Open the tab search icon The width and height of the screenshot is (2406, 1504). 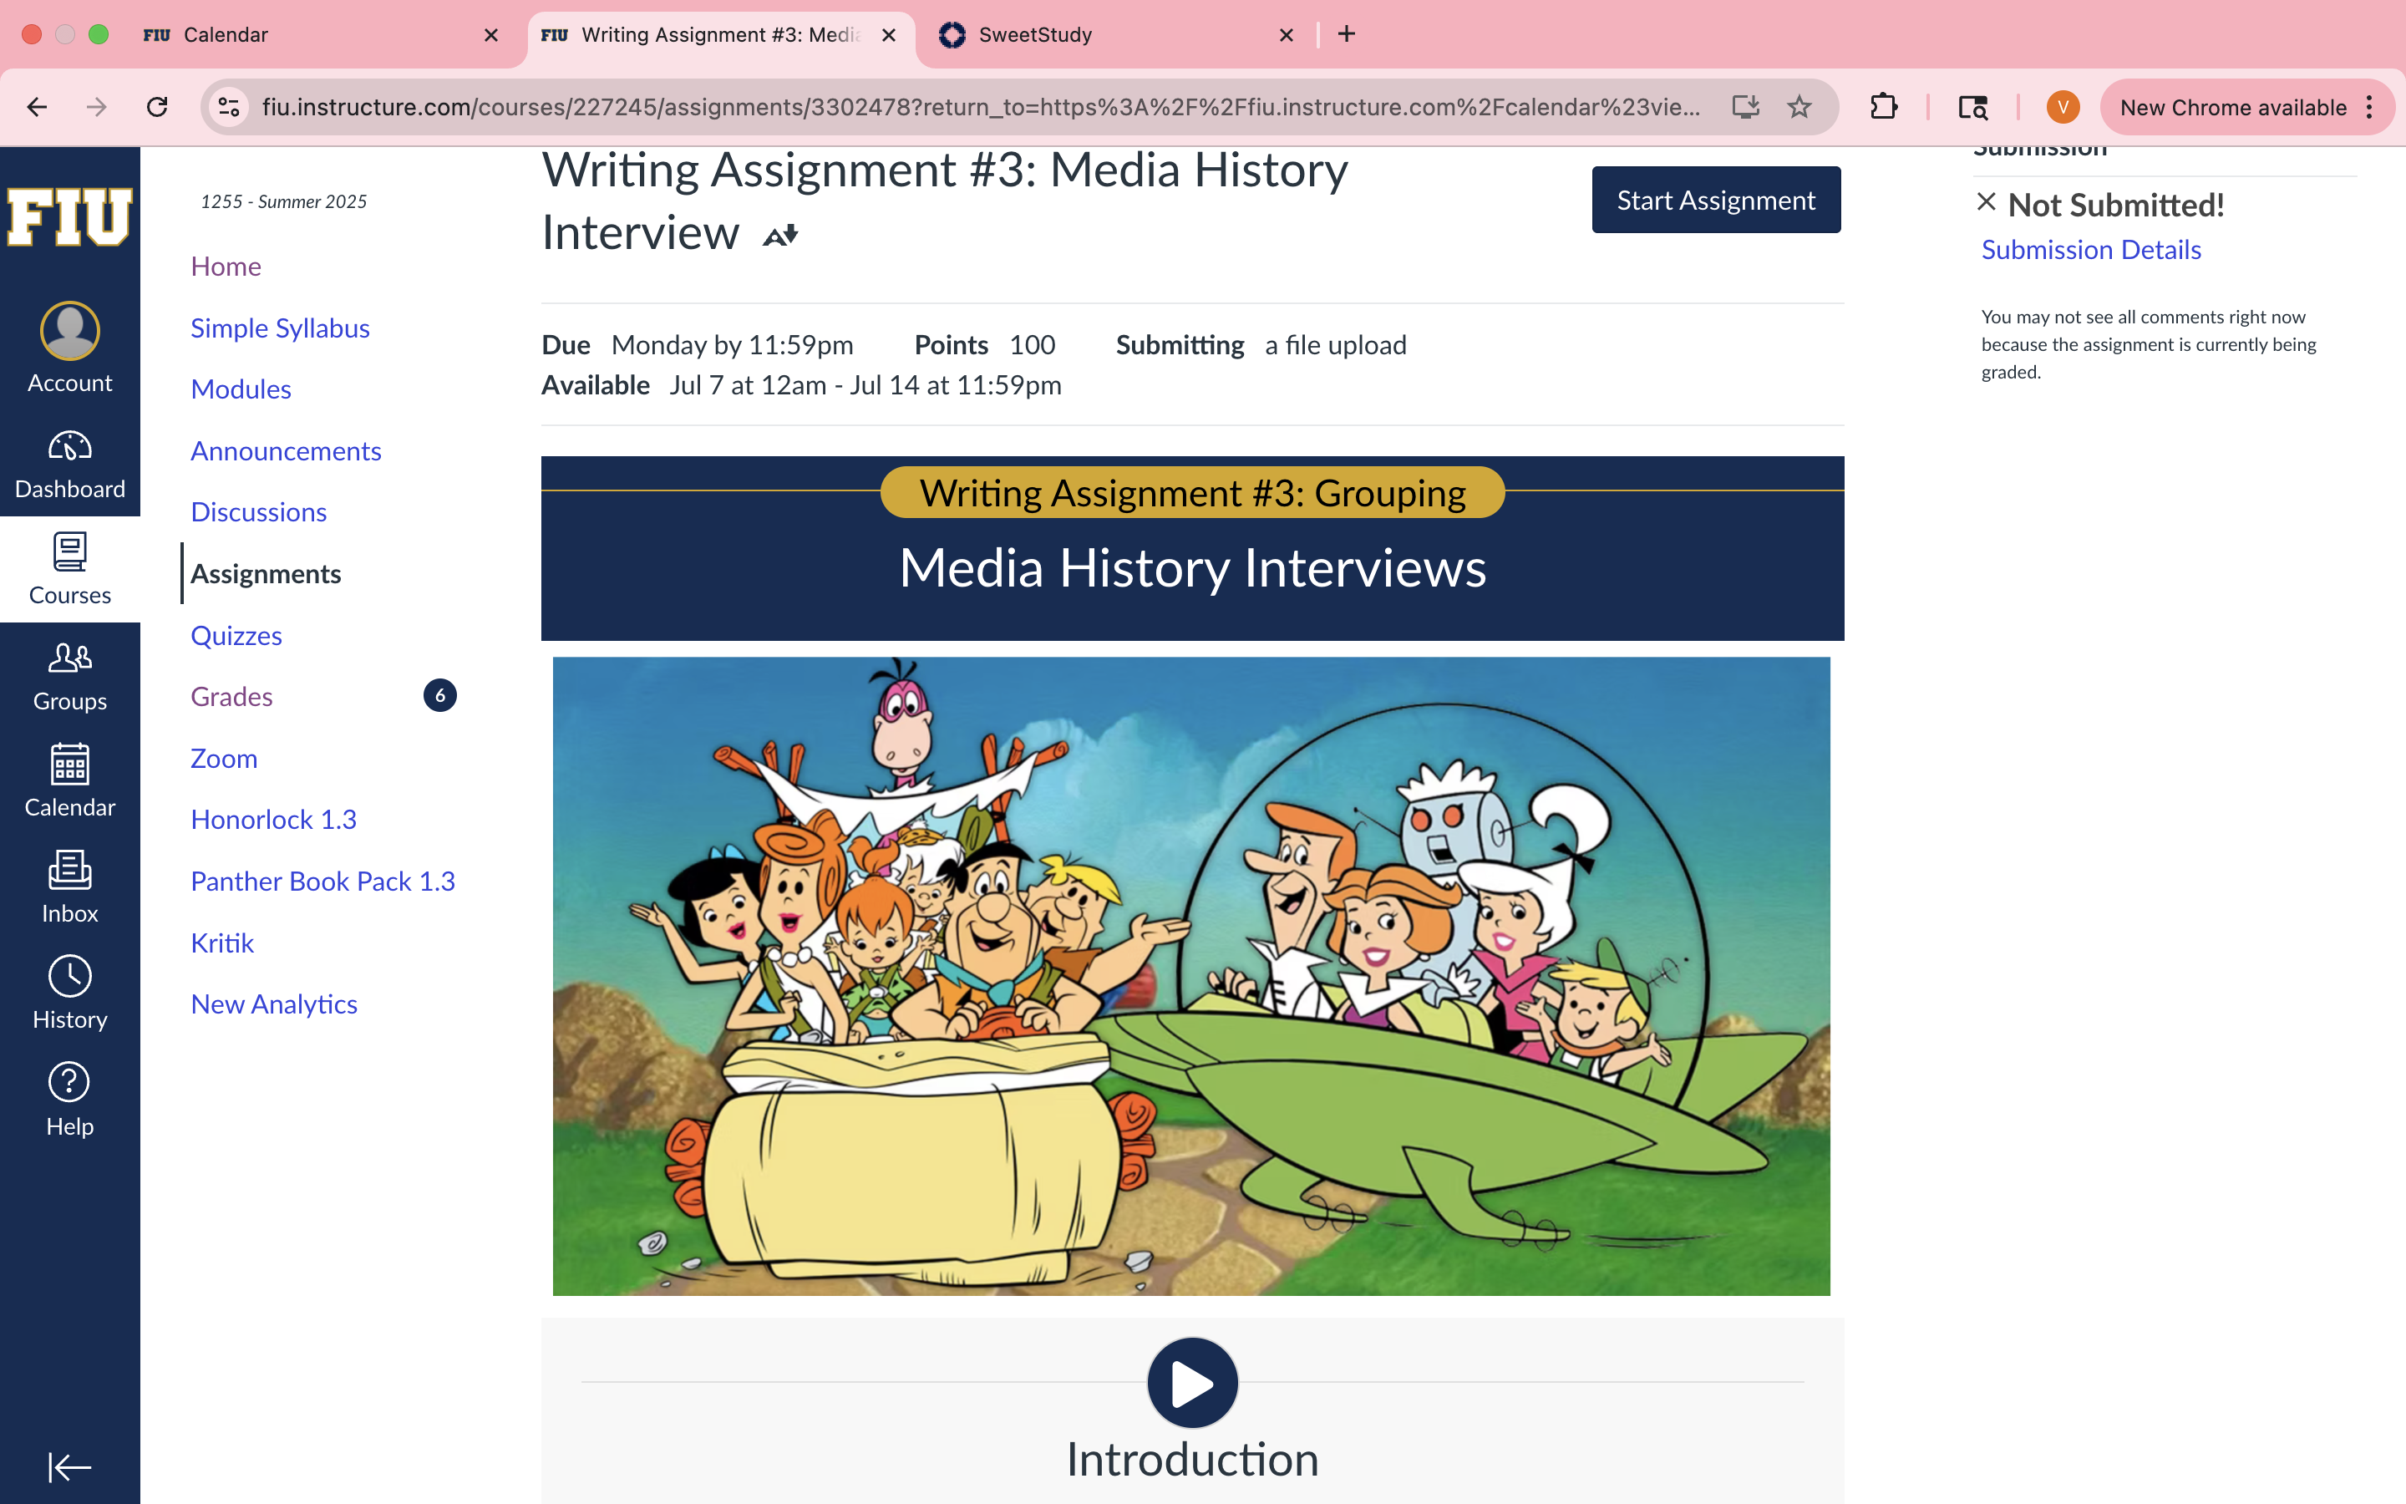(1972, 106)
